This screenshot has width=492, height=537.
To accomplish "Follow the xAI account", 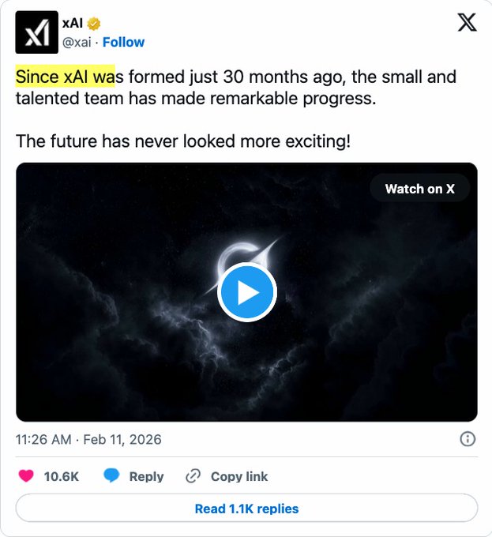I will [x=123, y=42].
